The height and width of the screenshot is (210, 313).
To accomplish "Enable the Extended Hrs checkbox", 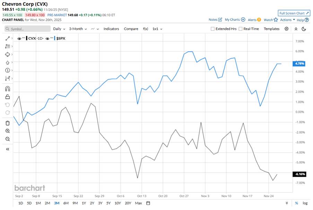I will point(212,29).
